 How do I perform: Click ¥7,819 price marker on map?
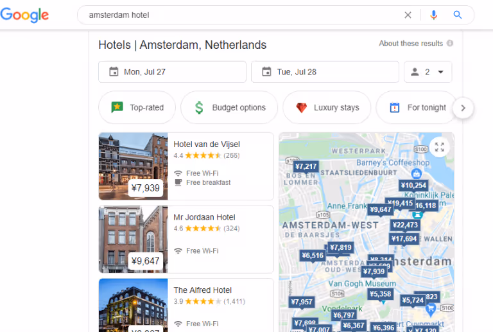click(x=341, y=248)
